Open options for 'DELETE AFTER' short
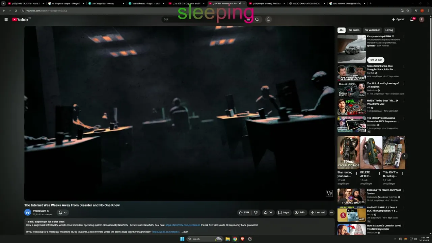The width and height of the screenshot is (432, 243). coord(379,174)
